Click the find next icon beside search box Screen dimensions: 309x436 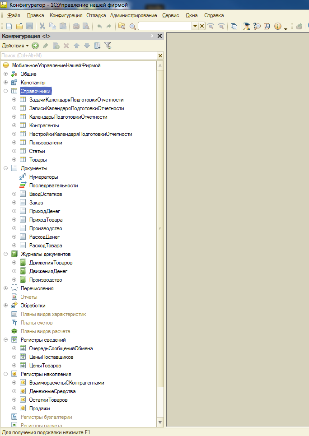[211, 26]
